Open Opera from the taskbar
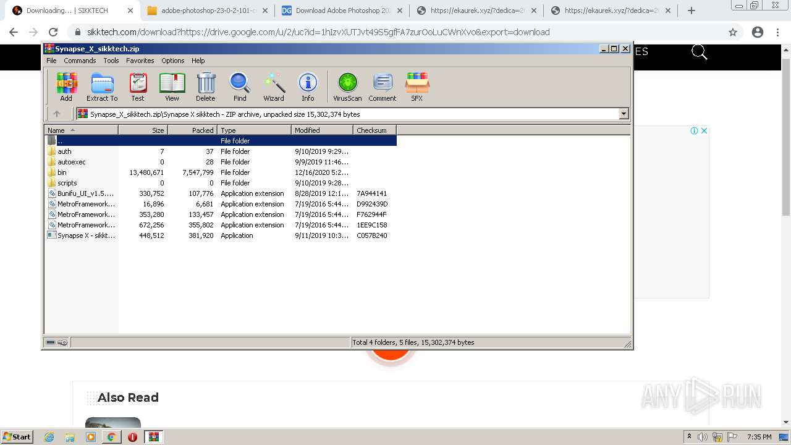The width and height of the screenshot is (791, 445). coord(132,437)
